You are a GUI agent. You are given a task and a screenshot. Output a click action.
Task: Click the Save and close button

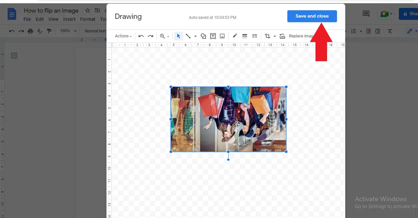[x=312, y=16]
